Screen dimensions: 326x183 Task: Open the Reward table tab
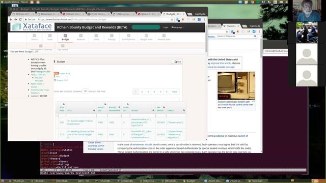80,37
